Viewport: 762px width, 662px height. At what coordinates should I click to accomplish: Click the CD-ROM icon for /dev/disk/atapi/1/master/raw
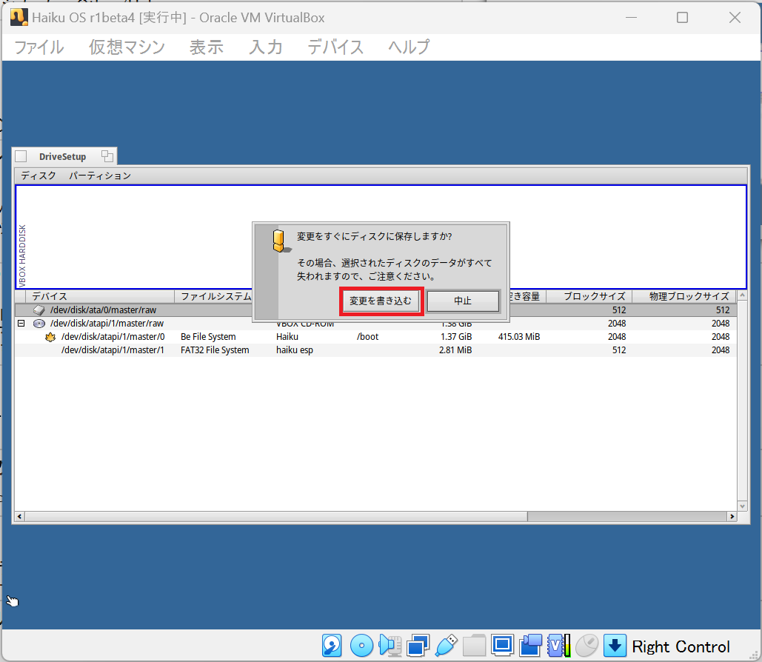pyautogui.click(x=39, y=323)
